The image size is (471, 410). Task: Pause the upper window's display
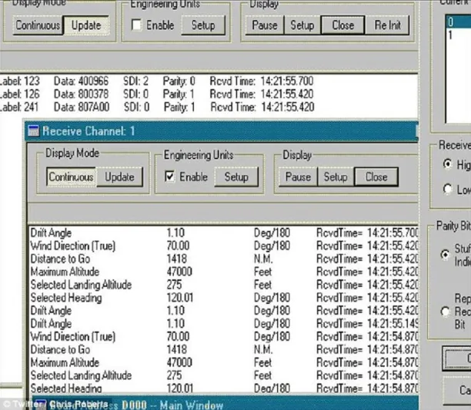[x=266, y=25]
